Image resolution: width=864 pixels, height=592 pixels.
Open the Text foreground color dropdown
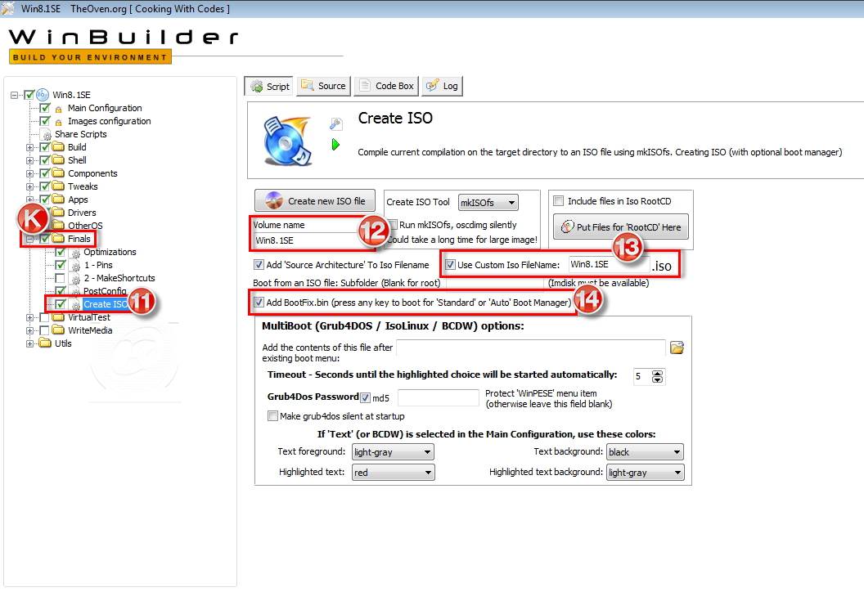[393, 452]
